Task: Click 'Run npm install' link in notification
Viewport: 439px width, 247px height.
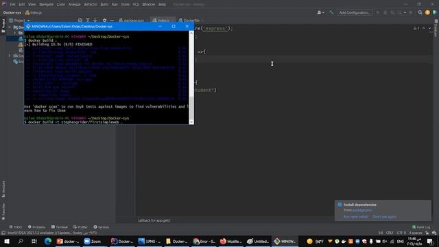Action: [355, 217]
